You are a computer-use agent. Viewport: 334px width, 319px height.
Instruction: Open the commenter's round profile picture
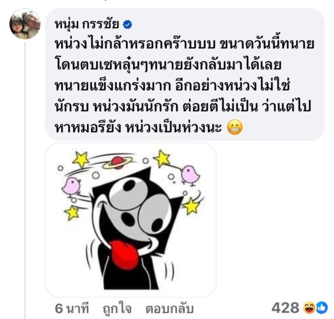[x=25, y=24]
